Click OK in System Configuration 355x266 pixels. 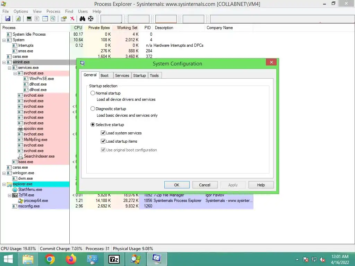177,185
